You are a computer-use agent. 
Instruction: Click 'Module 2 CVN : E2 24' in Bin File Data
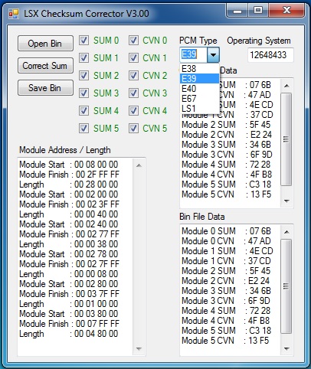[x=225, y=281]
